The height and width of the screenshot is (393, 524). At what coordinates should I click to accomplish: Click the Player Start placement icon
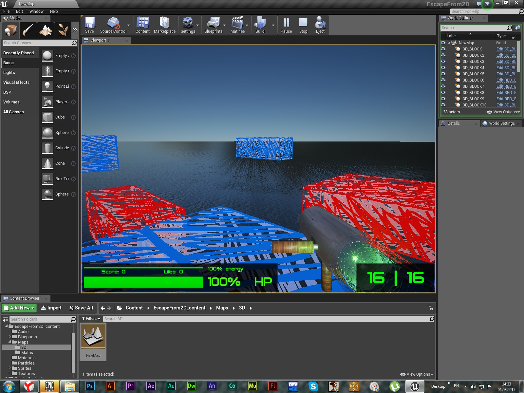47,102
